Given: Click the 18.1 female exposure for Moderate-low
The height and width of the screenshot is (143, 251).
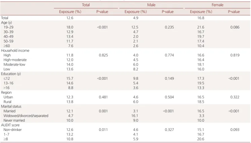Looking at the screenshot, I should click(201, 65).
